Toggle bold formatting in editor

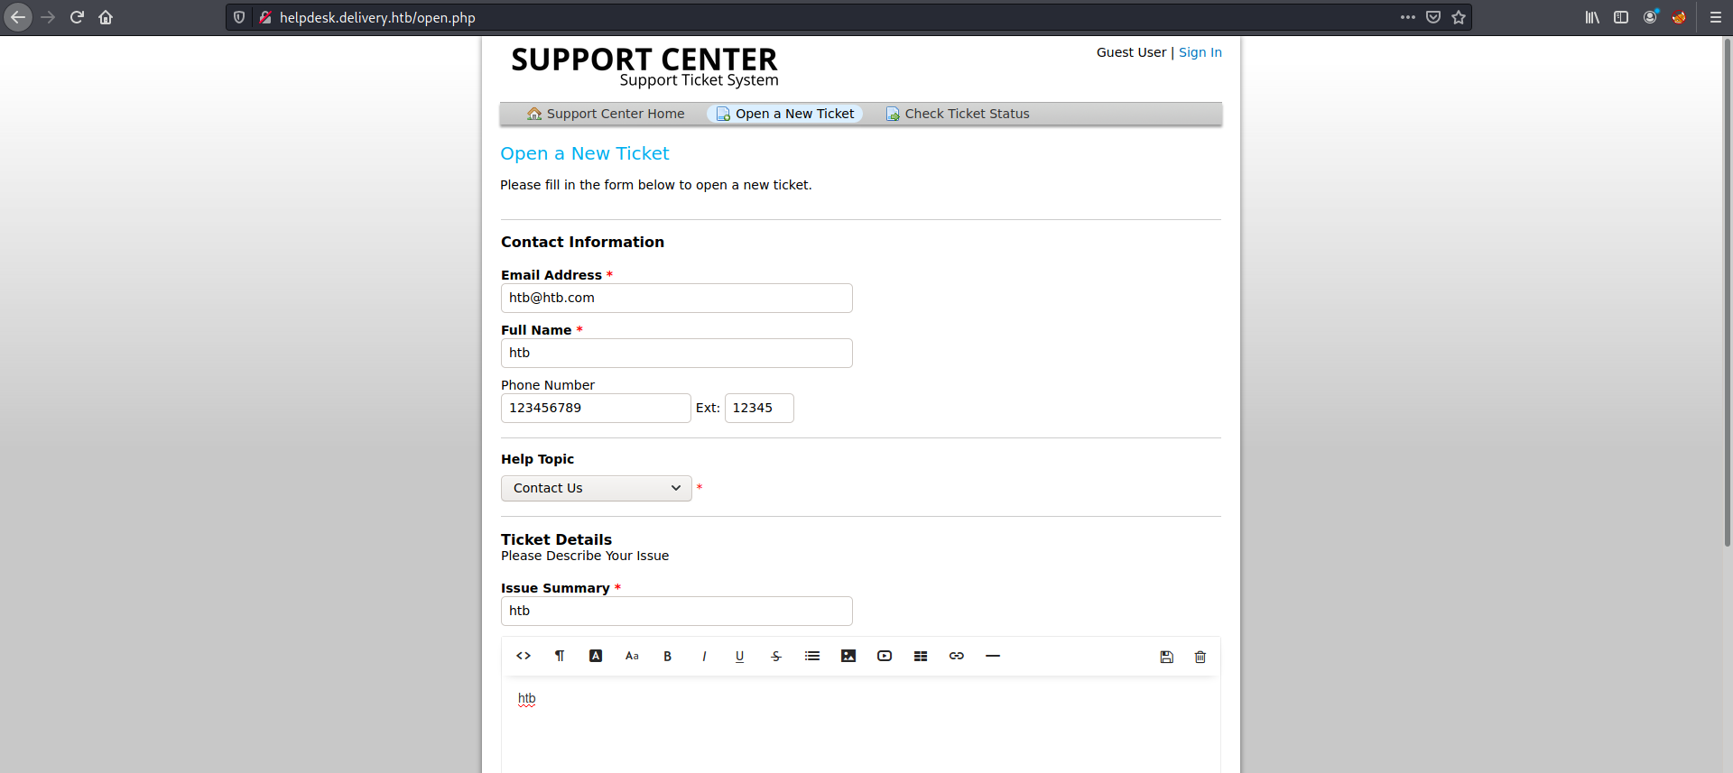pyautogui.click(x=668, y=656)
